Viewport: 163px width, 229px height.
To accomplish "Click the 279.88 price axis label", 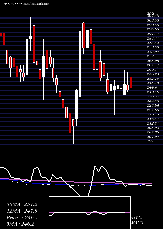I will pos(153,47).
